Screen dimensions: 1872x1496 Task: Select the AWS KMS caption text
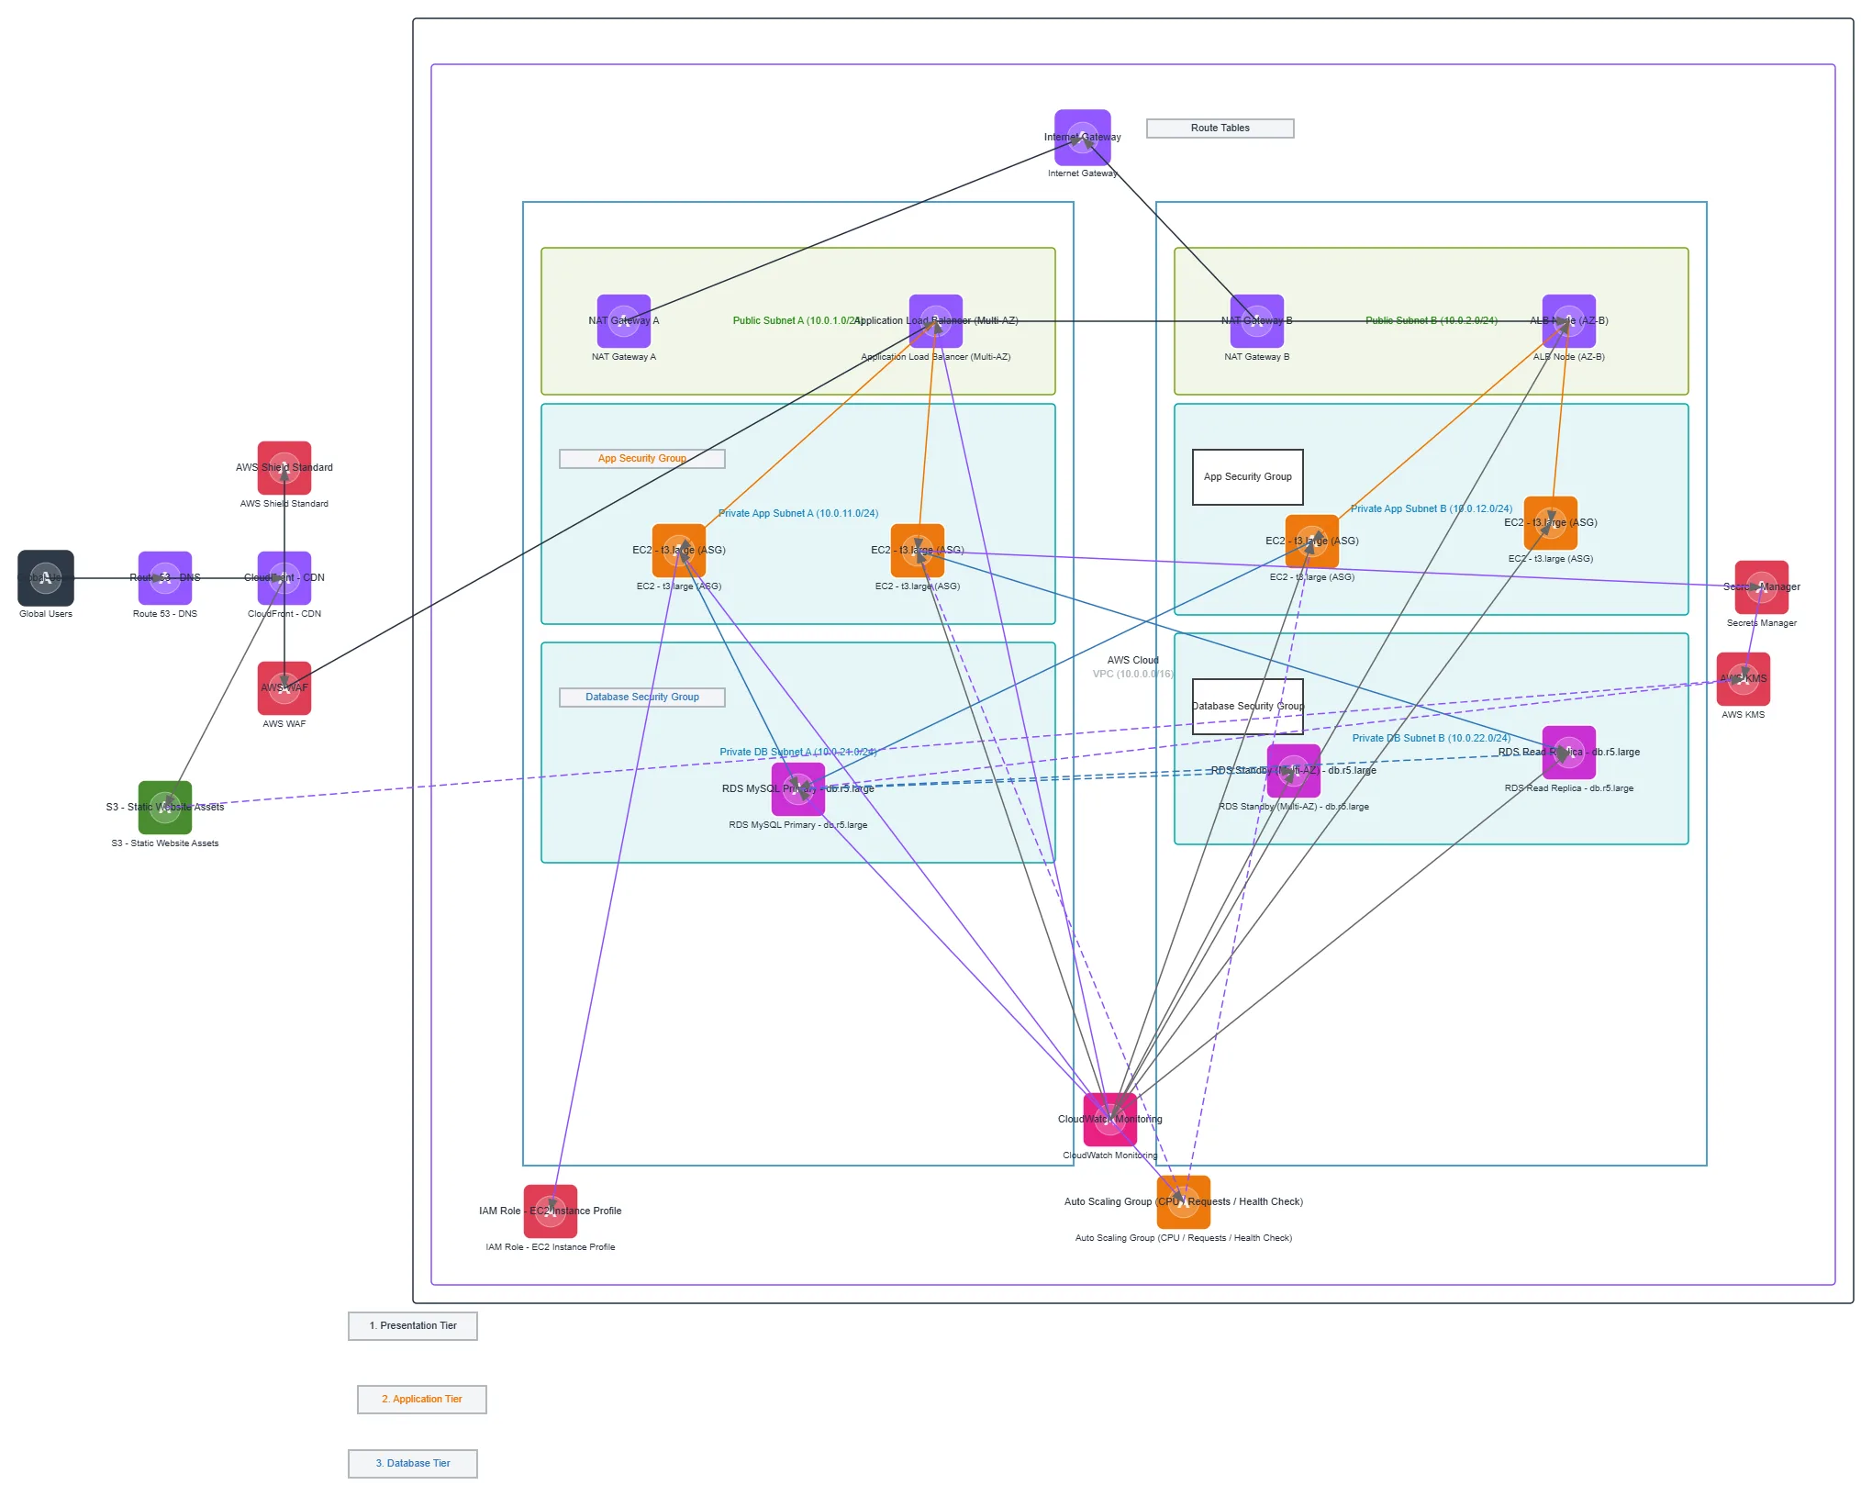[x=1744, y=715]
